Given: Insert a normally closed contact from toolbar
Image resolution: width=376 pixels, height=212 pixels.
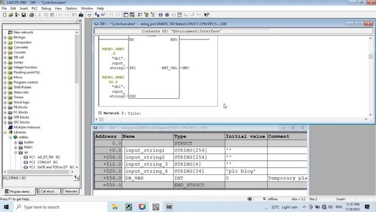Looking at the screenshot, I should [167, 15].
